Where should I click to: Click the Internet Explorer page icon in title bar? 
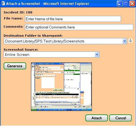(3, 4)
